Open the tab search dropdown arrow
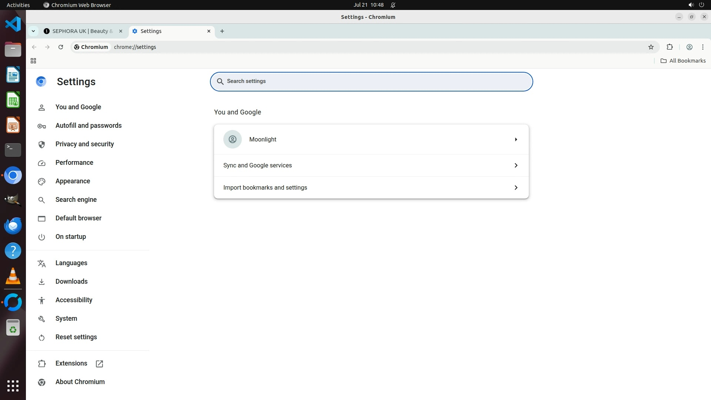The image size is (711, 400). [x=33, y=31]
